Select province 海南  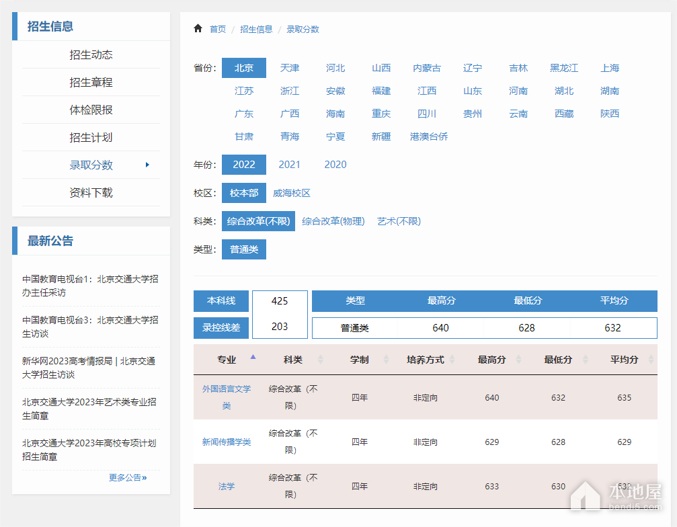tap(335, 114)
